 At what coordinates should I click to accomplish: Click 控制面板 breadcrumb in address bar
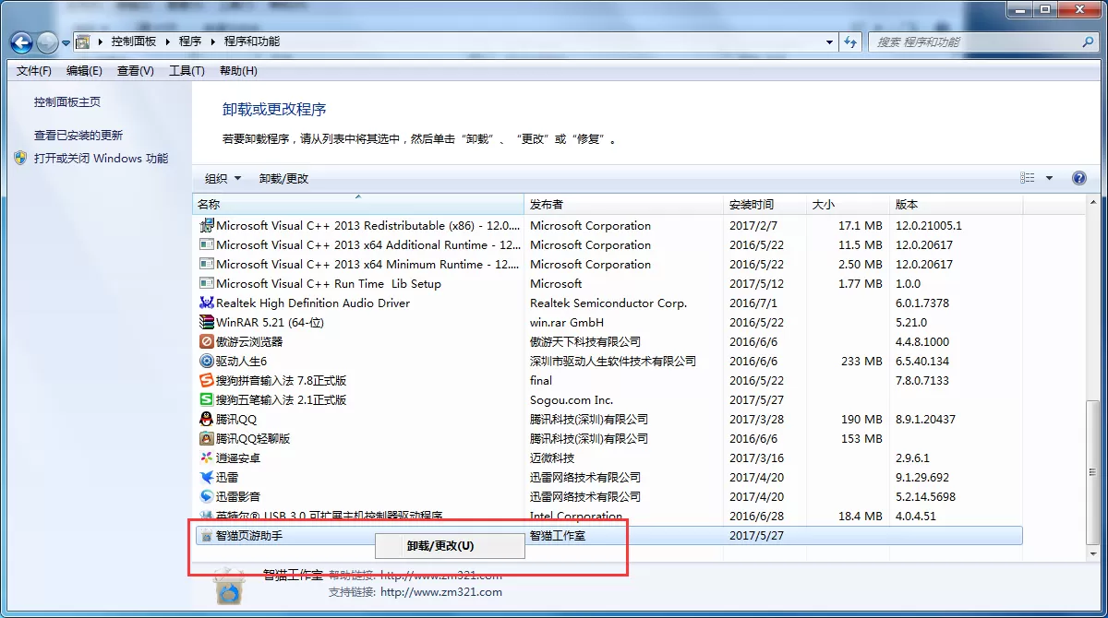pos(134,42)
